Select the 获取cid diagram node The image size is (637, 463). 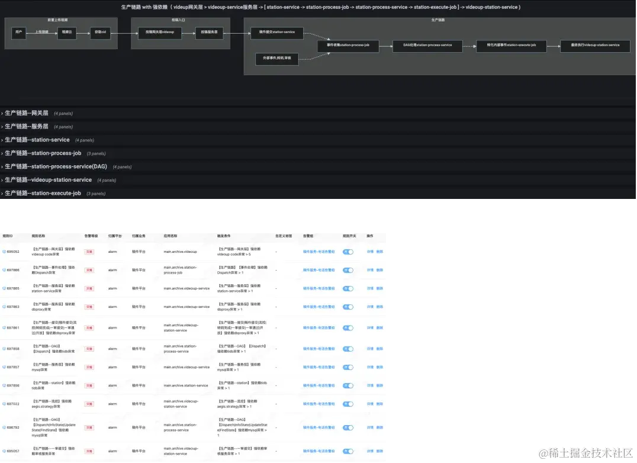coord(100,33)
